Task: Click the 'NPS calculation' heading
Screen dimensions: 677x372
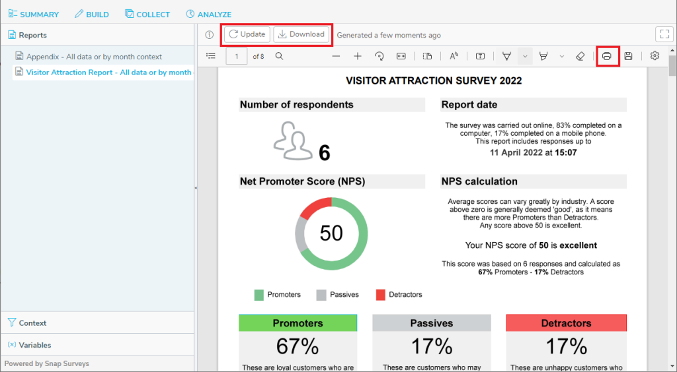Action: [479, 181]
